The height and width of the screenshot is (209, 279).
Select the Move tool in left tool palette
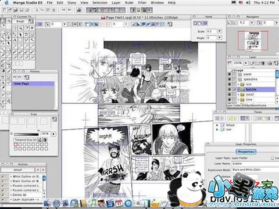(9, 37)
